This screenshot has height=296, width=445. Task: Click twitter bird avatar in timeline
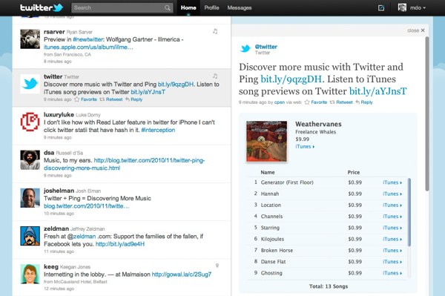(30, 84)
